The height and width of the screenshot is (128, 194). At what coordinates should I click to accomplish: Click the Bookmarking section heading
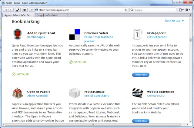pos(26,22)
